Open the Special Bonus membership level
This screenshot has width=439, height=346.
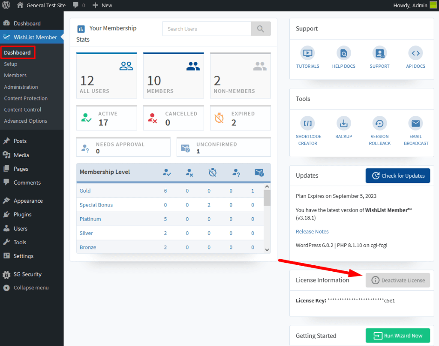pos(96,205)
